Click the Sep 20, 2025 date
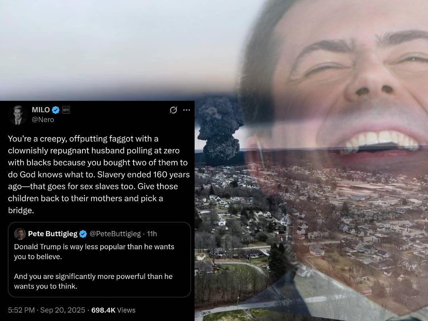 (63, 310)
